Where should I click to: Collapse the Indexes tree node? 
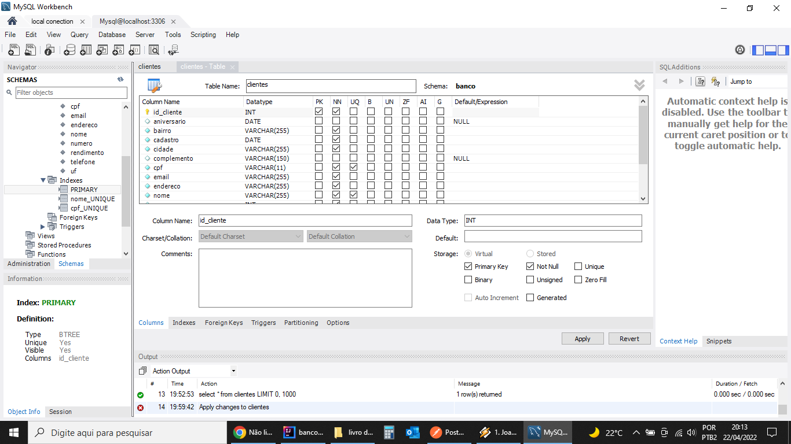pos(43,180)
